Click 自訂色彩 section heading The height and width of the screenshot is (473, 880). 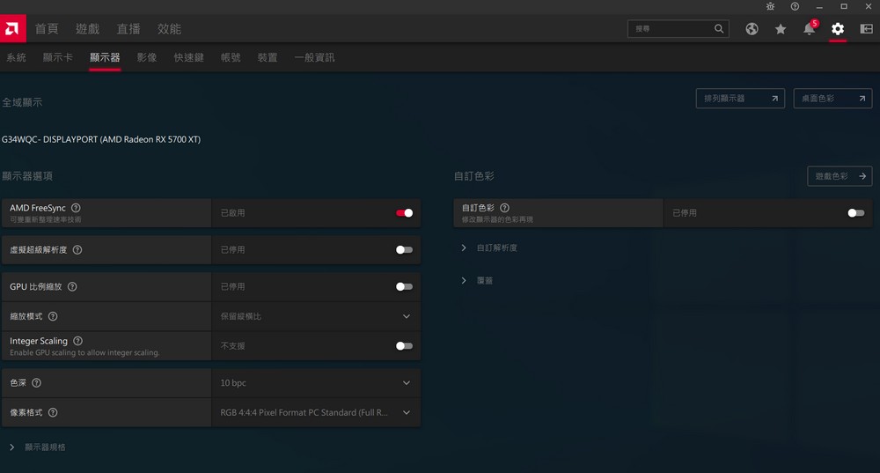474,176
